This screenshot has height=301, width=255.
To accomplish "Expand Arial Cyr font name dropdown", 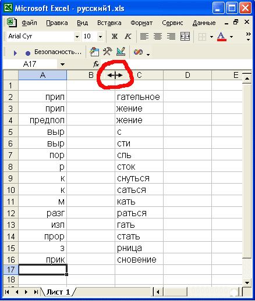I will point(77,37).
